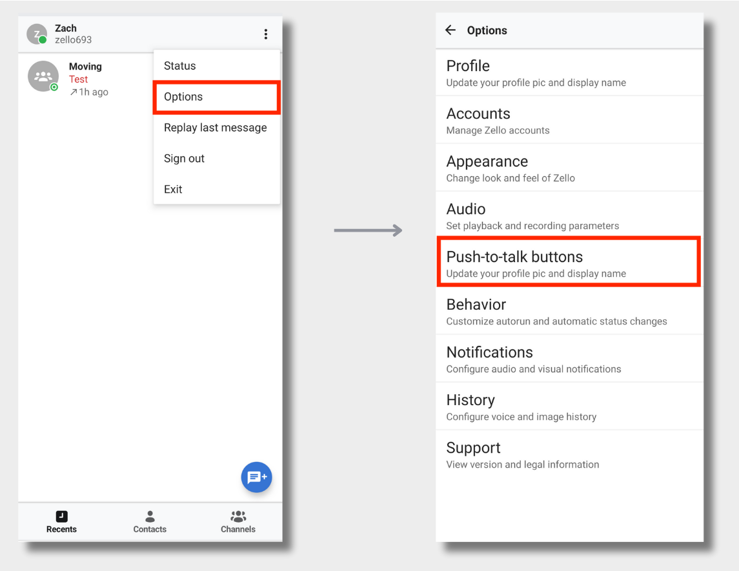Open the Channels tab icon

[x=238, y=516]
